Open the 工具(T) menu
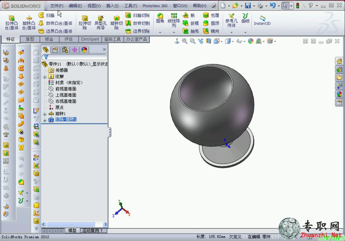 coord(130,6)
